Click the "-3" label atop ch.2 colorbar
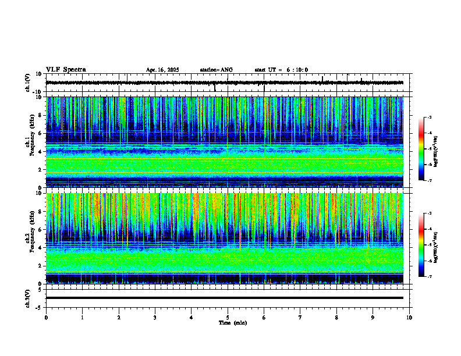Viewport: 461px width, 356px height. (x=430, y=213)
